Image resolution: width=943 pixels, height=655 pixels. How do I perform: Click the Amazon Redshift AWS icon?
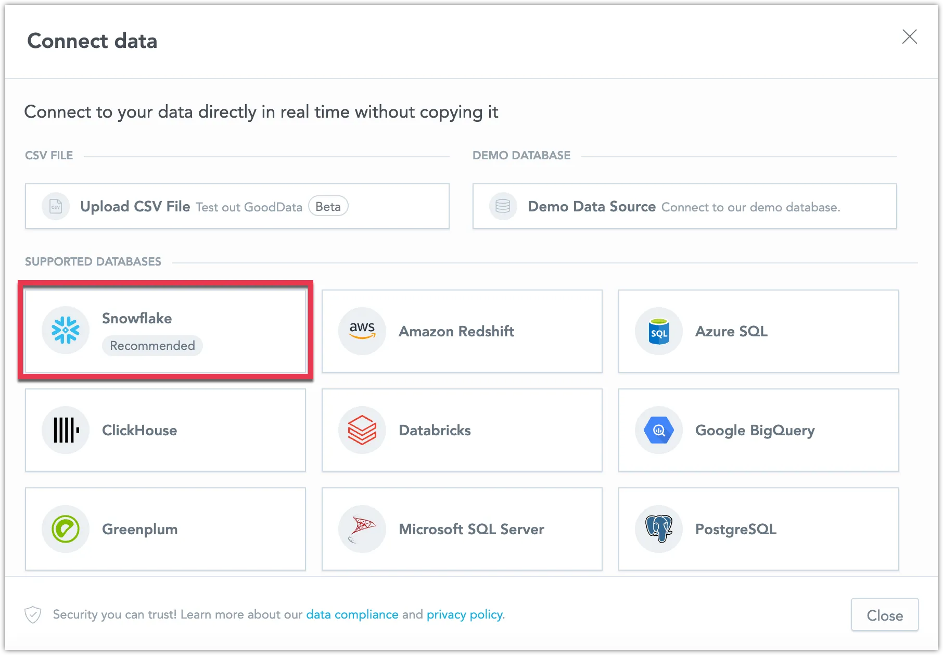(x=362, y=331)
